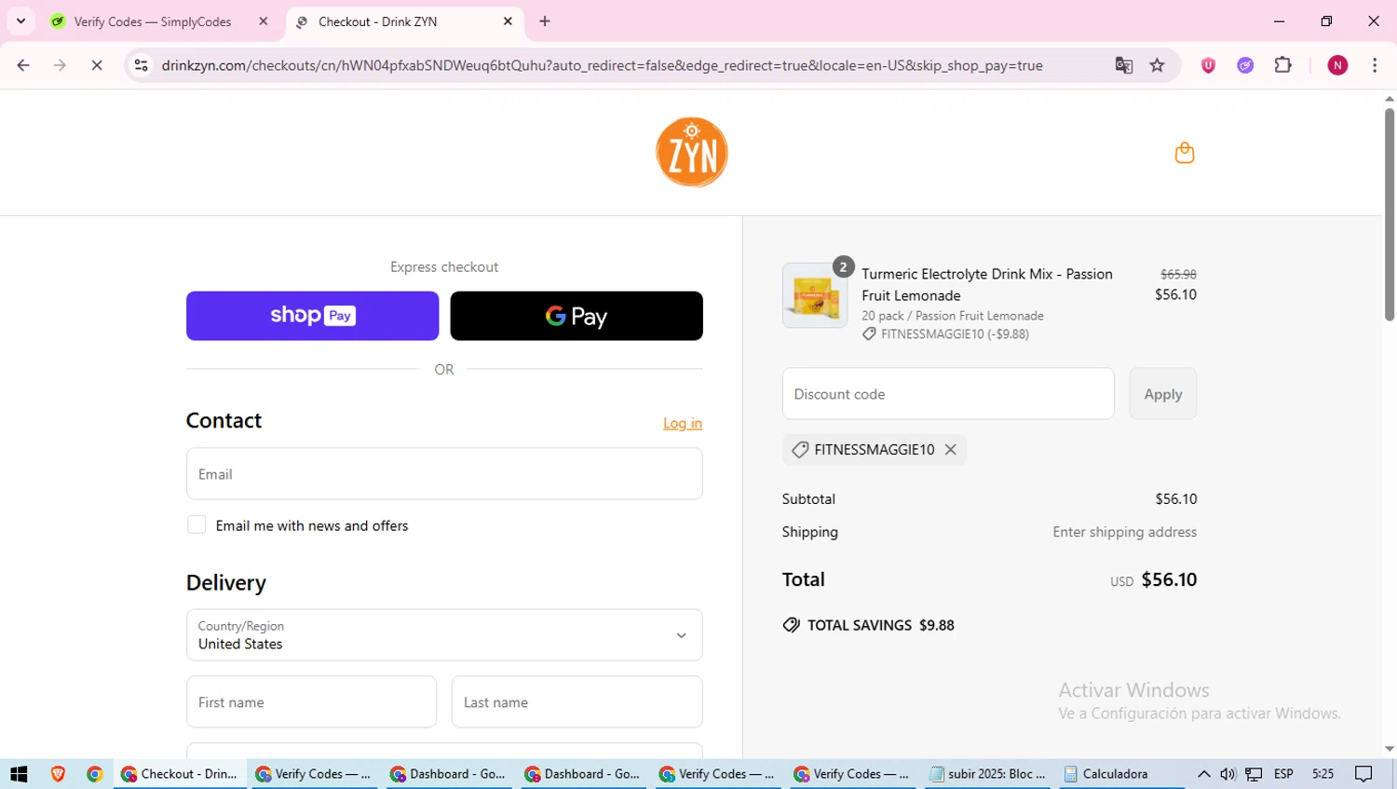The height and width of the screenshot is (789, 1397).
Task: Click the $56.10 total amount
Action: pyautogui.click(x=1169, y=579)
